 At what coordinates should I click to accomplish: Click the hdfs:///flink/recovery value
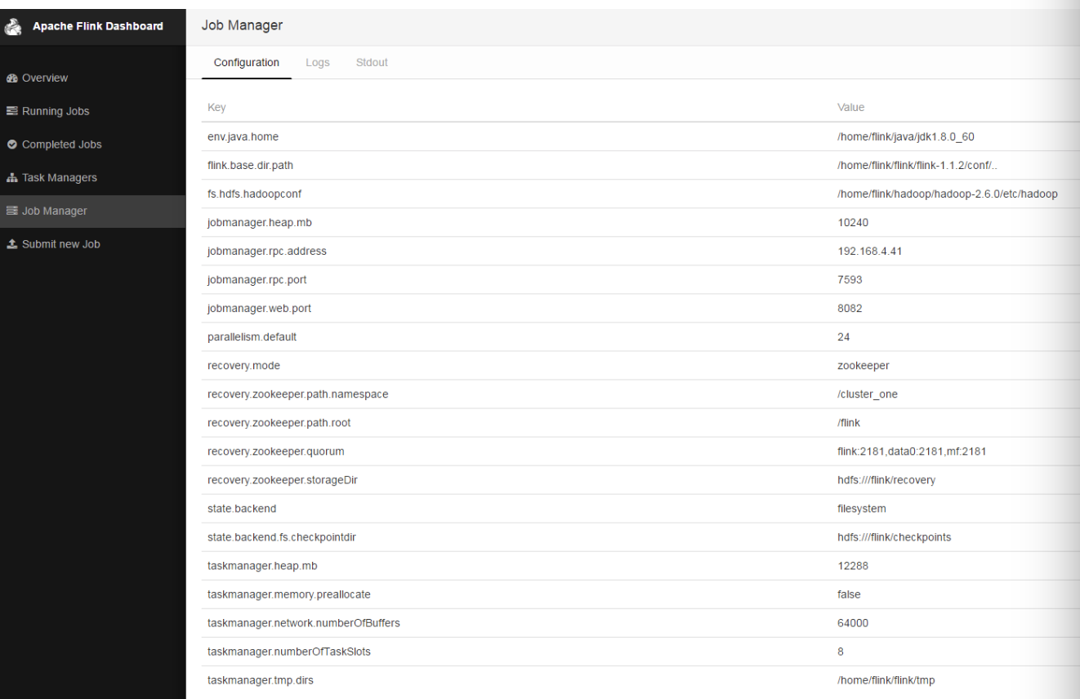coord(886,480)
